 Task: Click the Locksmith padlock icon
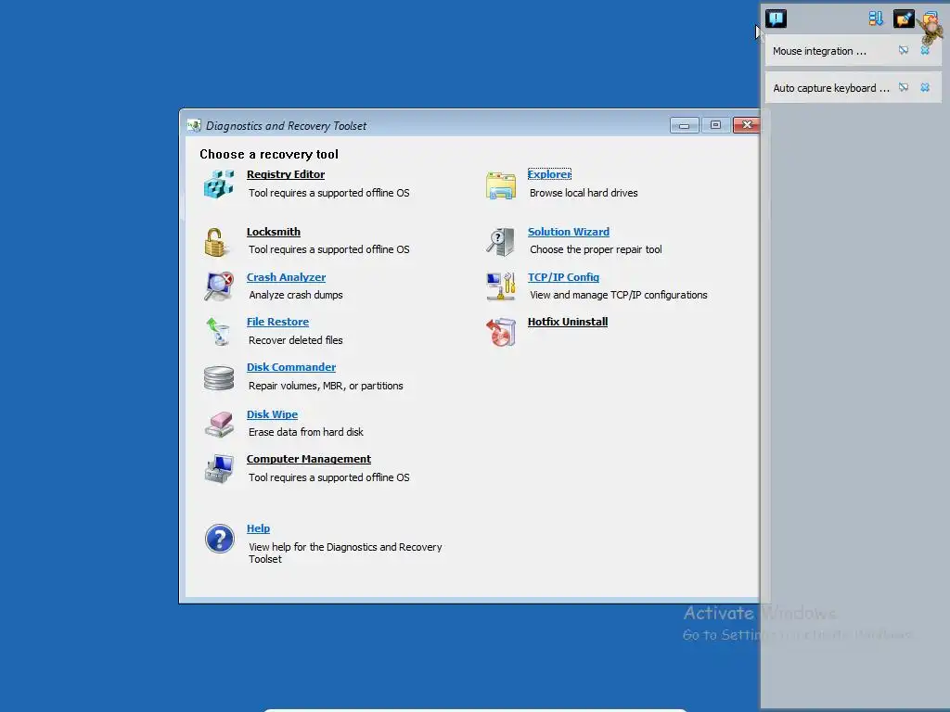[x=214, y=242]
